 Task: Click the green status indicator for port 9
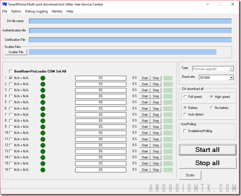tap(43, 127)
